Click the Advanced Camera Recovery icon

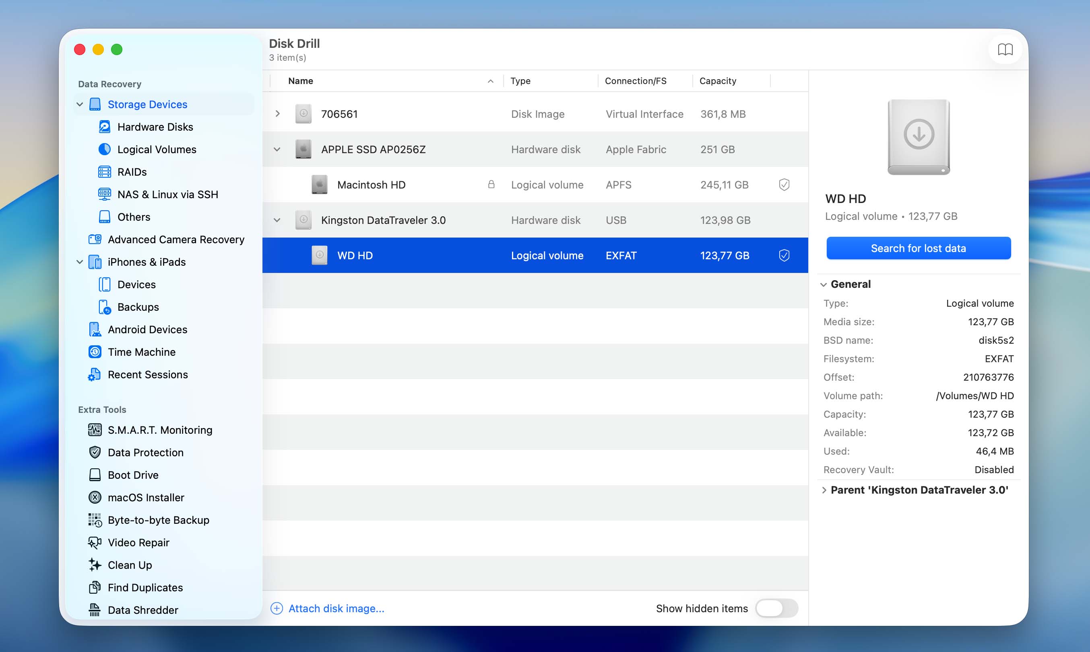tap(95, 239)
